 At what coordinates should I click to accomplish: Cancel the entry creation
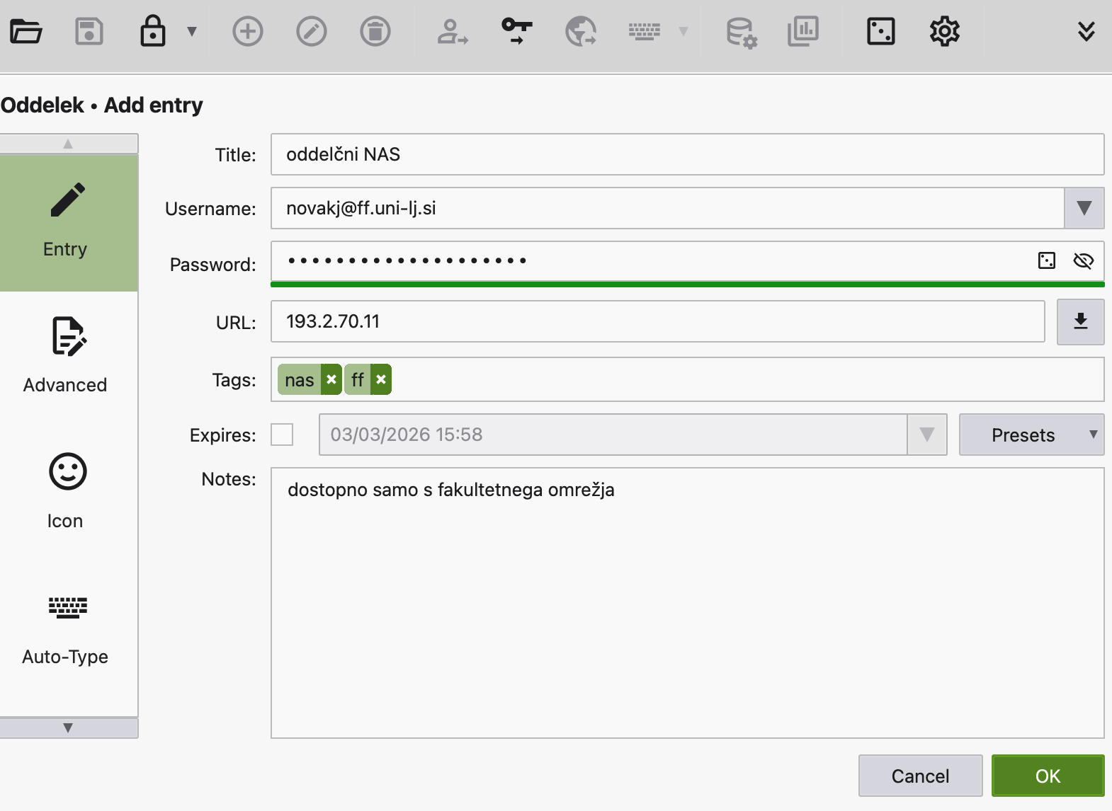pyautogui.click(x=921, y=776)
